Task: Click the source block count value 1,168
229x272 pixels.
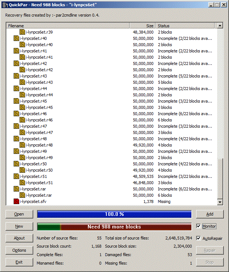Action: click(96, 246)
